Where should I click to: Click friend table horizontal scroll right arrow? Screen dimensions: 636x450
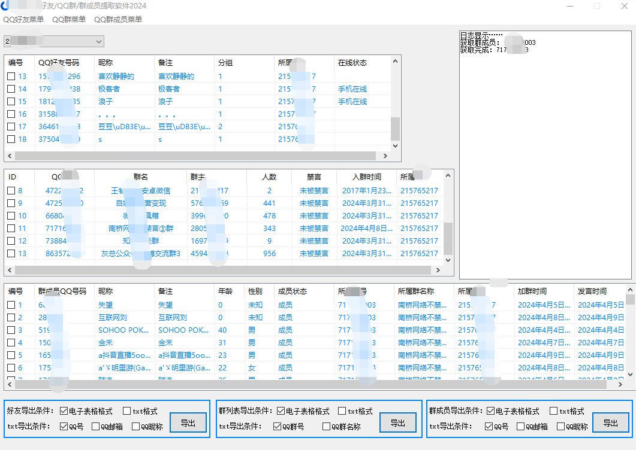click(x=385, y=156)
